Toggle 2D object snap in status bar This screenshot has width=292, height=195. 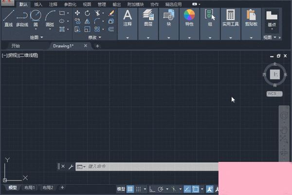[196, 189]
